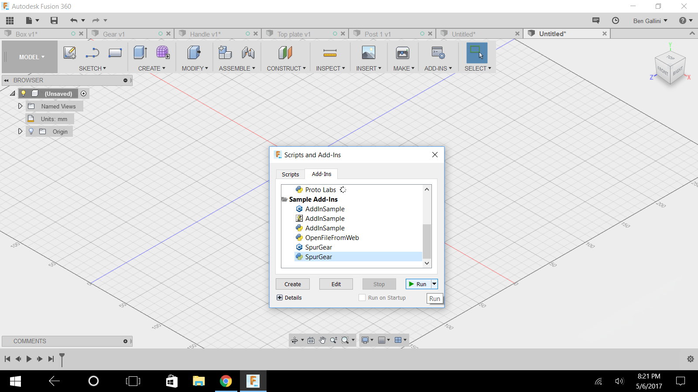Expand the Named Views folder

(20, 106)
